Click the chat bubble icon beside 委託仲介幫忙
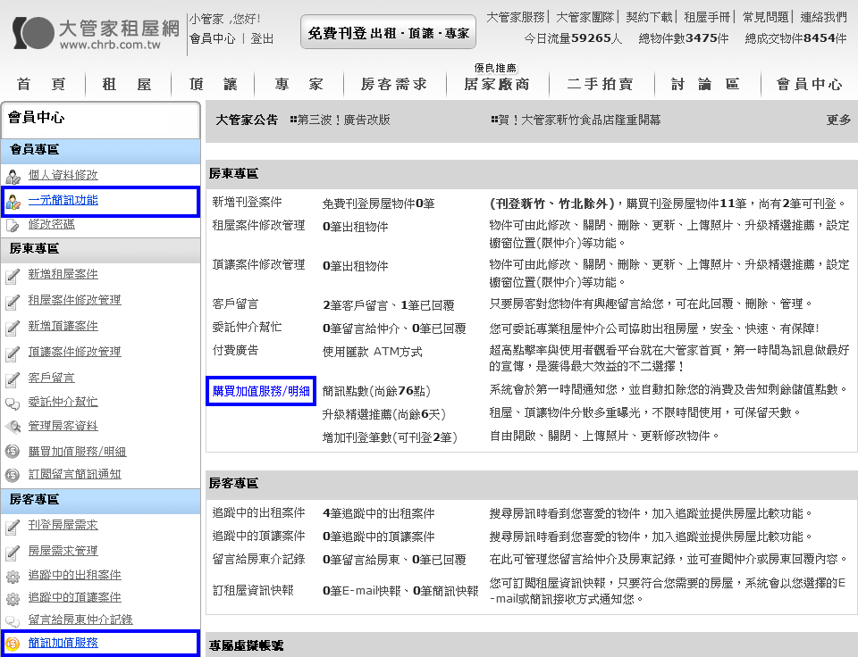 (x=13, y=403)
